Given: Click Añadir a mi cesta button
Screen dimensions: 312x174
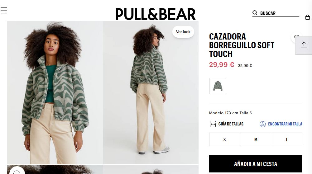Looking at the screenshot, I should pyautogui.click(x=256, y=164).
